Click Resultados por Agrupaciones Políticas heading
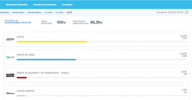Viewport: 192px width, 100px height. coord(18,21)
